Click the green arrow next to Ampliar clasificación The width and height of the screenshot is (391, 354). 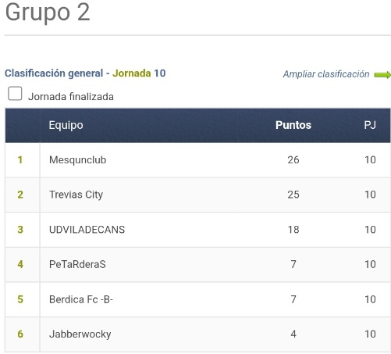[x=382, y=75]
